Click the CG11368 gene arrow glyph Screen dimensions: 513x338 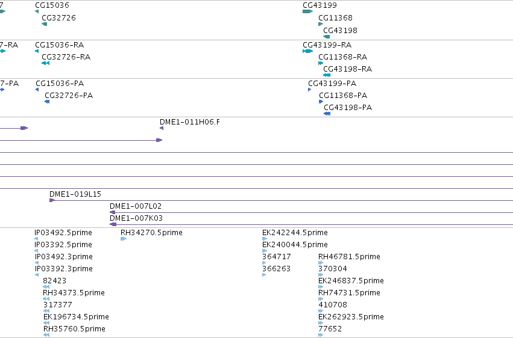point(321,24)
